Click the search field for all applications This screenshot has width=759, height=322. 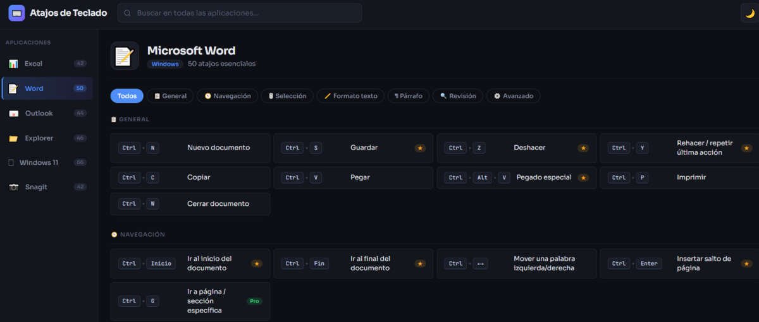tap(240, 13)
